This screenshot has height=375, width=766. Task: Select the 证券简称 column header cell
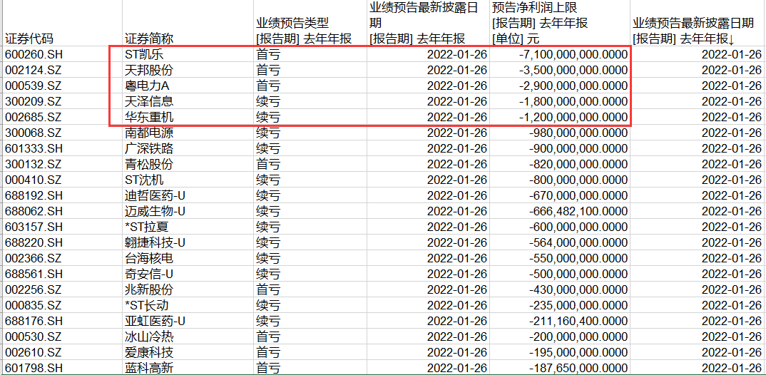[188, 24]
